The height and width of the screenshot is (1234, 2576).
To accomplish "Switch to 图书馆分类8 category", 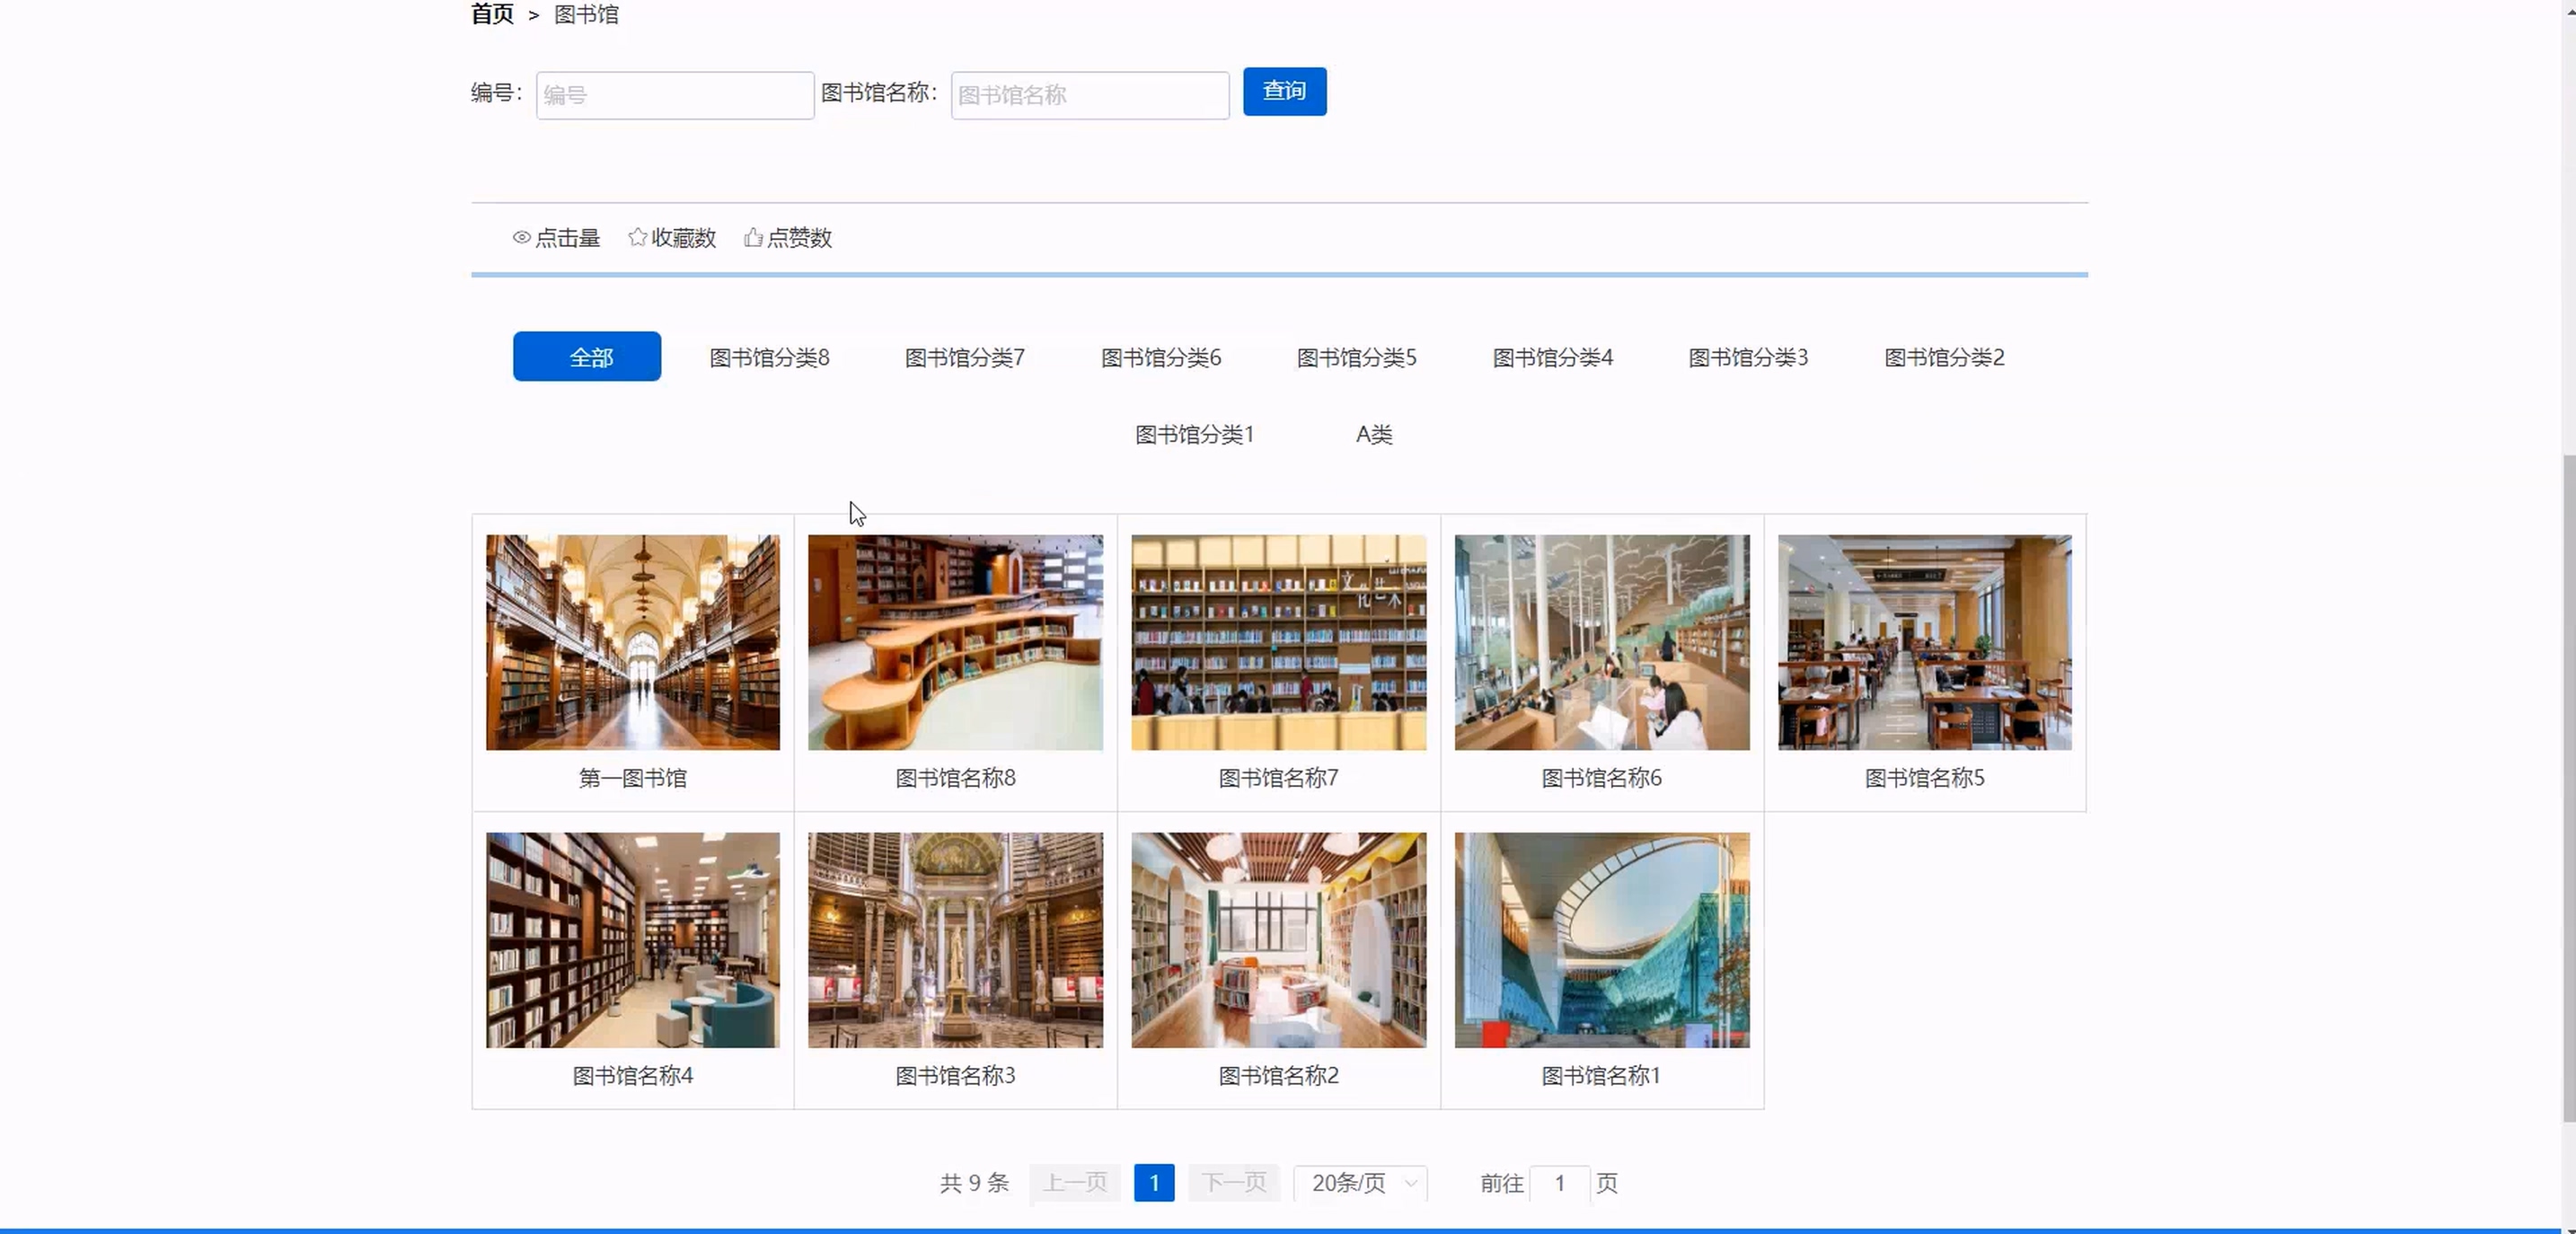I will click(x=769, y=358).
